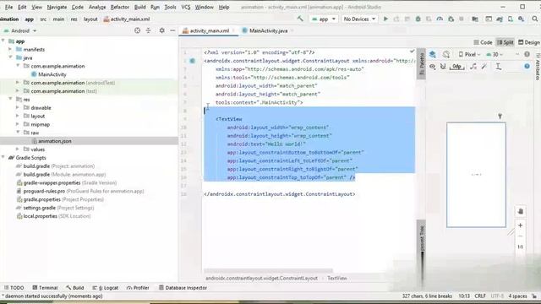541x304 pixels.
Task: Toggle view options eye icon
Action: 432,66
